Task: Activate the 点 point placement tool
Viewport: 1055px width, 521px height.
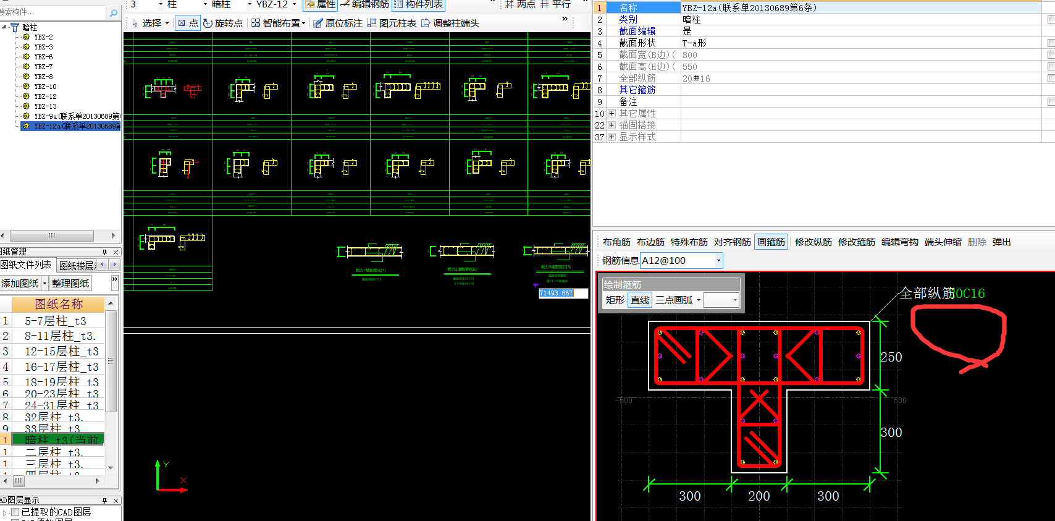Action: [188, 23]
